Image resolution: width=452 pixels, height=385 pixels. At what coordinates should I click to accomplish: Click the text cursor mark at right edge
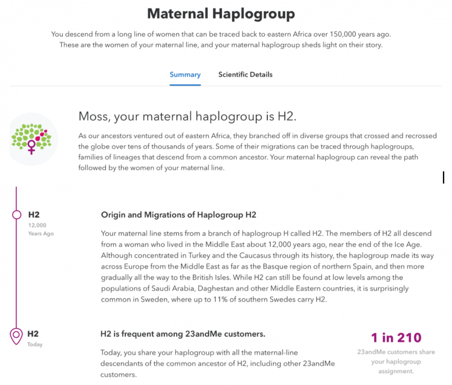(444, 177)
